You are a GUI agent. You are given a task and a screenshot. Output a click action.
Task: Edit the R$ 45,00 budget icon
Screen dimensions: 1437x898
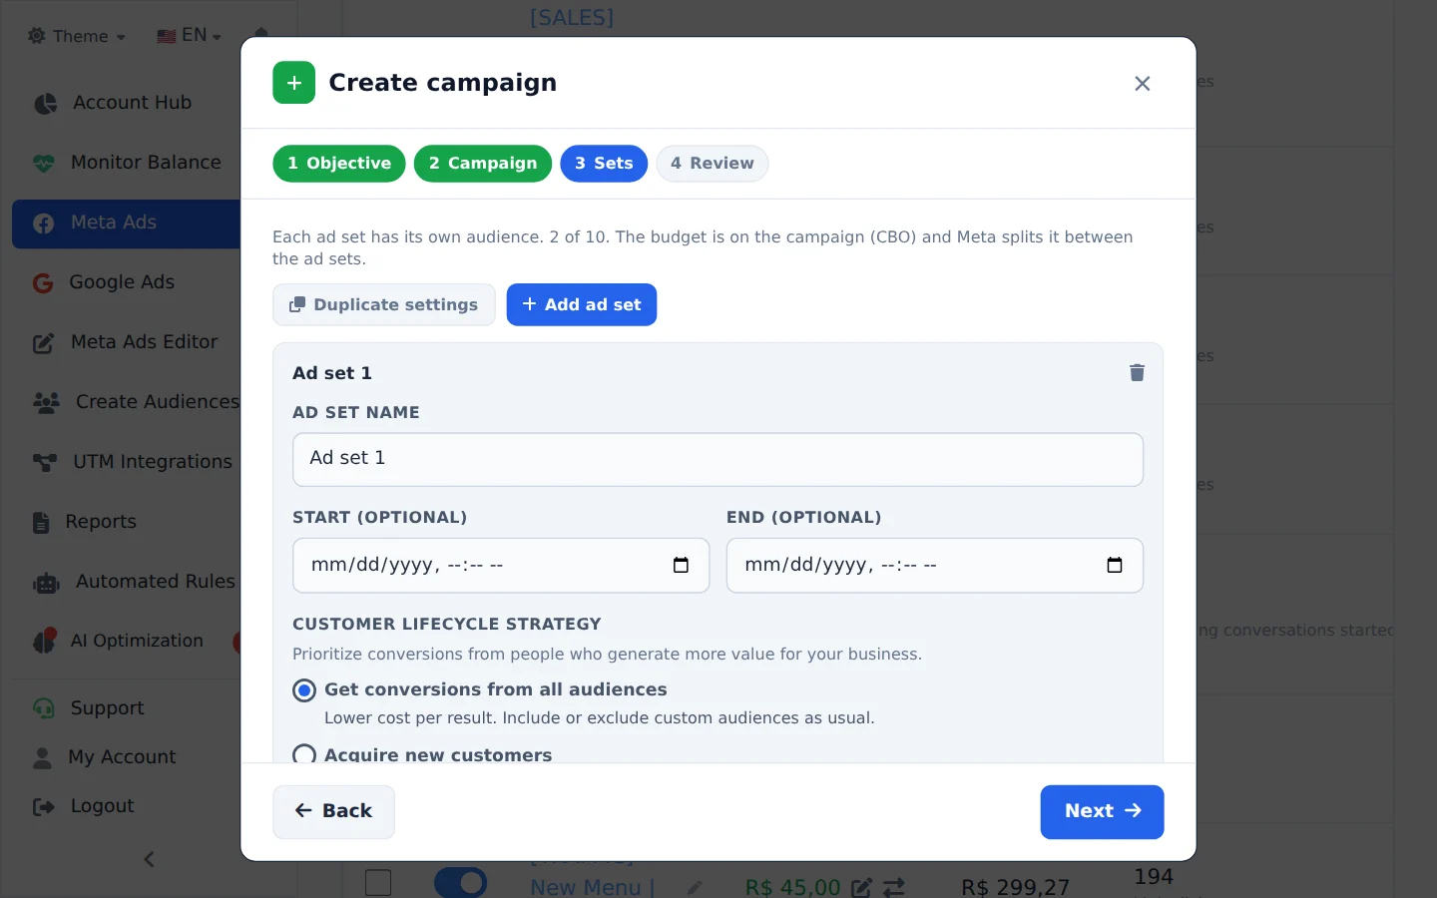862,887
